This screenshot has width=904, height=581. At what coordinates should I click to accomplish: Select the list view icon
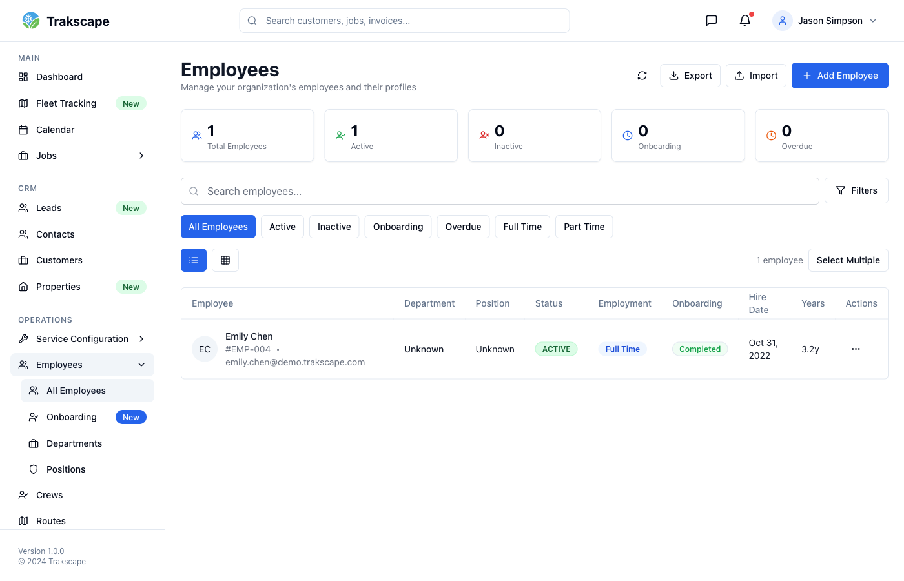click(193, 260)
